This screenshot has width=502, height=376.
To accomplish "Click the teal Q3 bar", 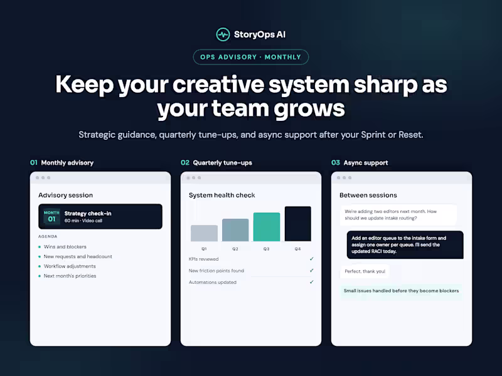I will click(266, 227).
